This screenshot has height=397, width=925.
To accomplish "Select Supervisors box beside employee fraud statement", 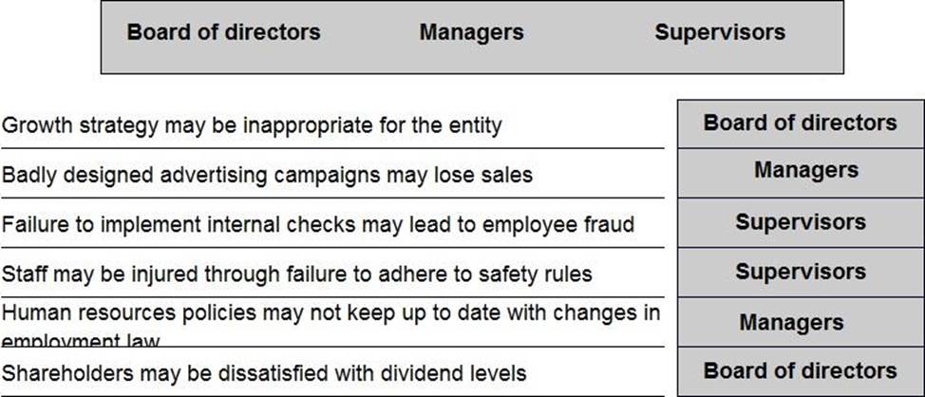I will [x=800, y=223].
